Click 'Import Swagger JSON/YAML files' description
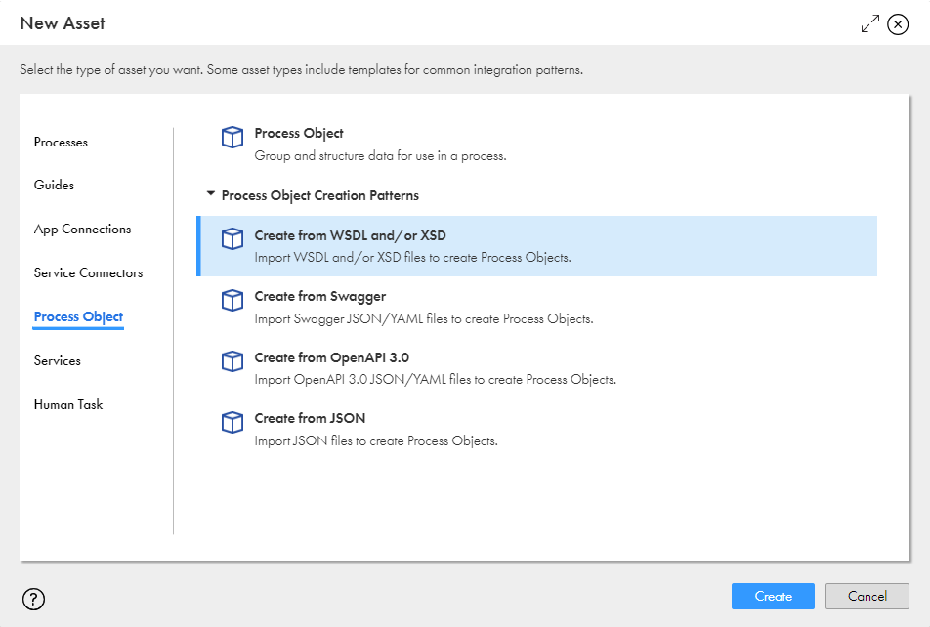Viewport: 930px width, 627px height. pos(424,319)
